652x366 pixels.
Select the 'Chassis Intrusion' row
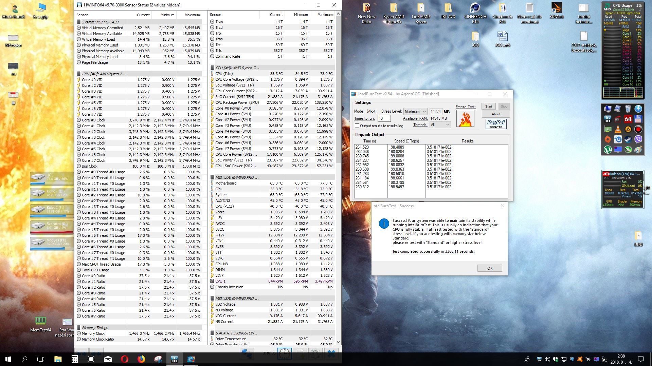[x=272, y=287]
